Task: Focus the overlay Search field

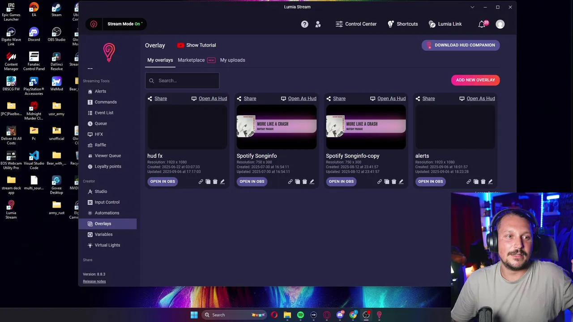Action: point(182,80)
